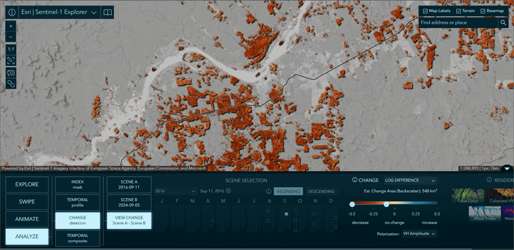Choose the TEMPORAL composite tool
The height and width of the screenshot is (250, 514).
[x=78, y=238]
